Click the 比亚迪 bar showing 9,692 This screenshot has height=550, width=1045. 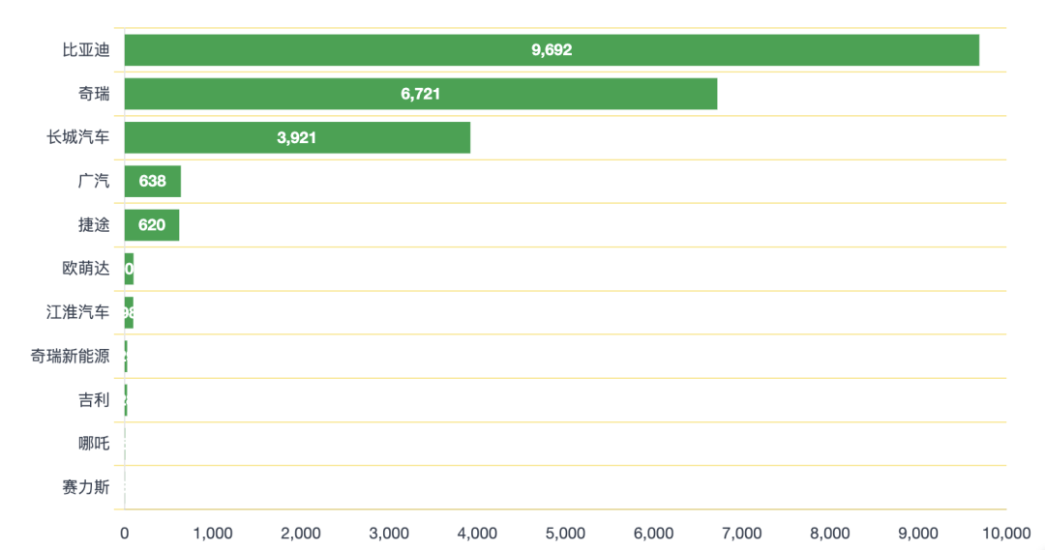click(x=552, y=50)
